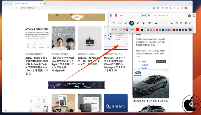Choose the third brush size dot

tap(124, 30)
